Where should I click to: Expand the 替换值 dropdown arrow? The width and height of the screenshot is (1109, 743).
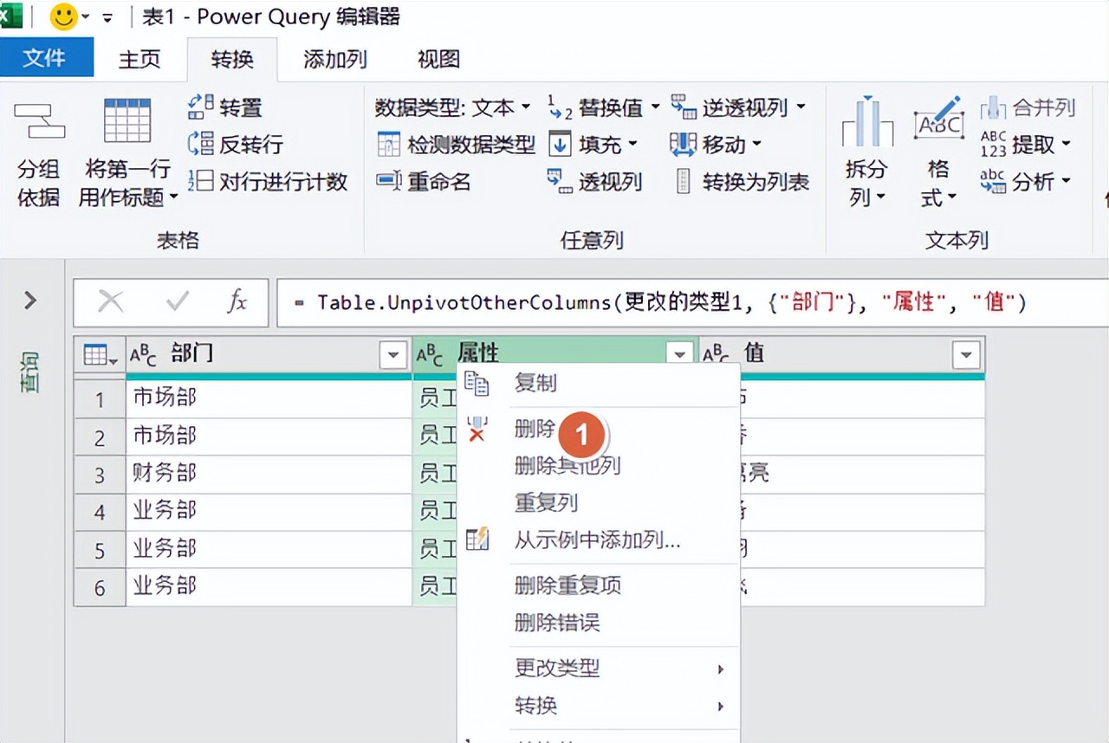tap(655, 107)
